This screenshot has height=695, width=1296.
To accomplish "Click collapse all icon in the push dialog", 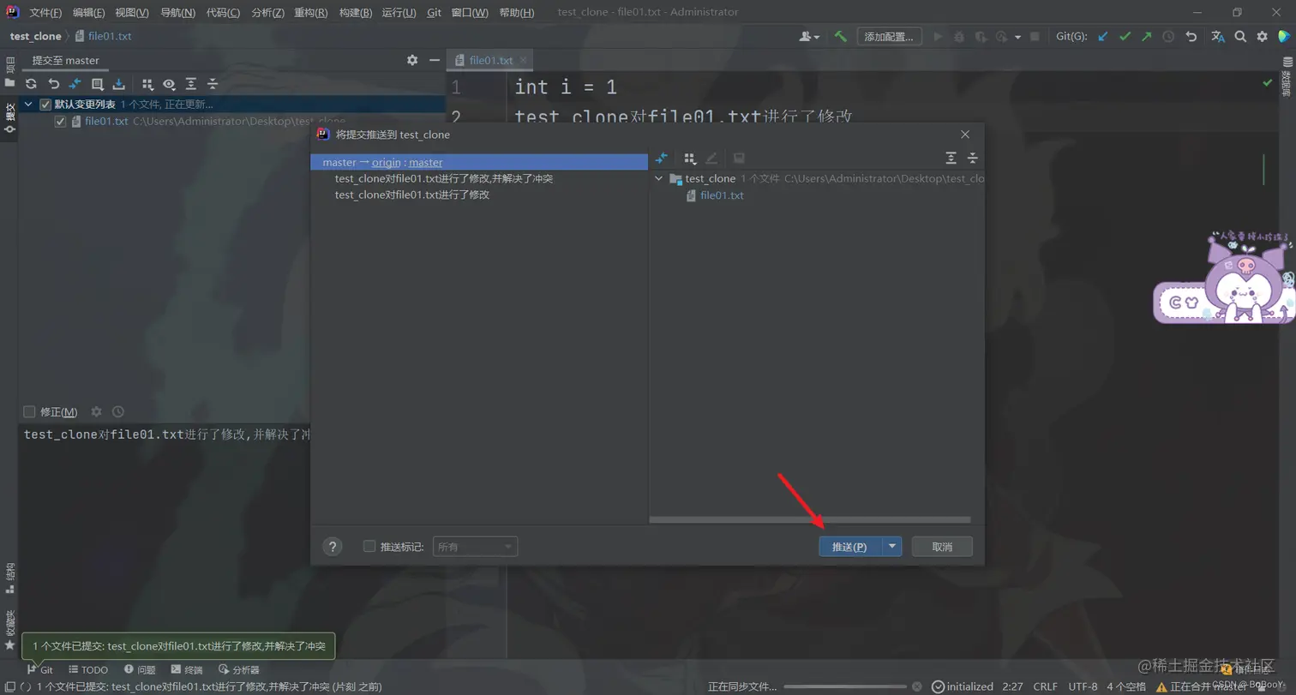I will [972, 159].
